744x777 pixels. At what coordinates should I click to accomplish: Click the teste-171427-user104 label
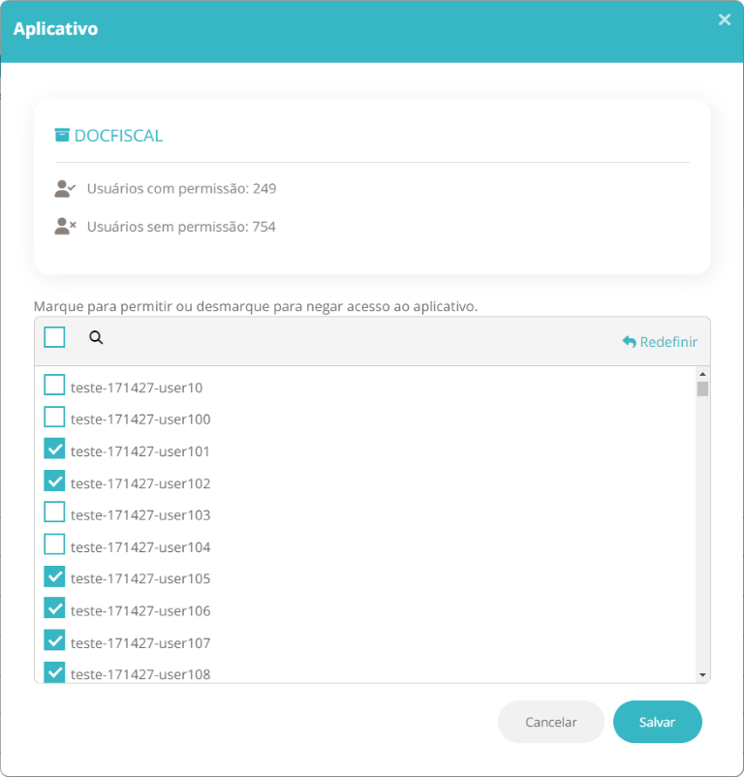pyautogui.click(x=140, y=547)
